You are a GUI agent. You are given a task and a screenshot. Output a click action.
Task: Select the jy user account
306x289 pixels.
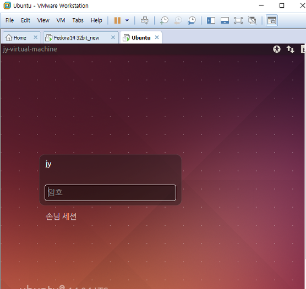click(x=48, y=164)
